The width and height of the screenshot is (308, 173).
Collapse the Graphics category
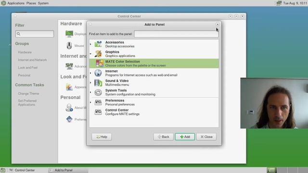click(90, 54)
